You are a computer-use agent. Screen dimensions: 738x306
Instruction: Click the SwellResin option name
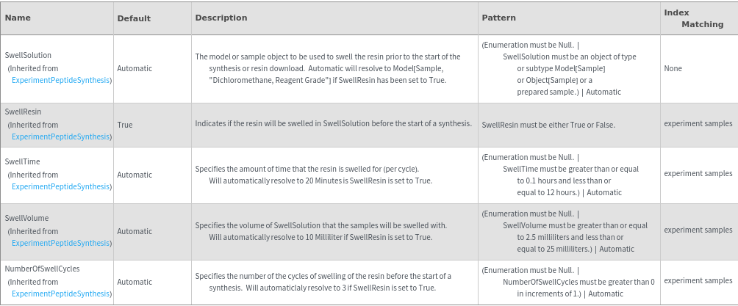click(x=23, y=112)
